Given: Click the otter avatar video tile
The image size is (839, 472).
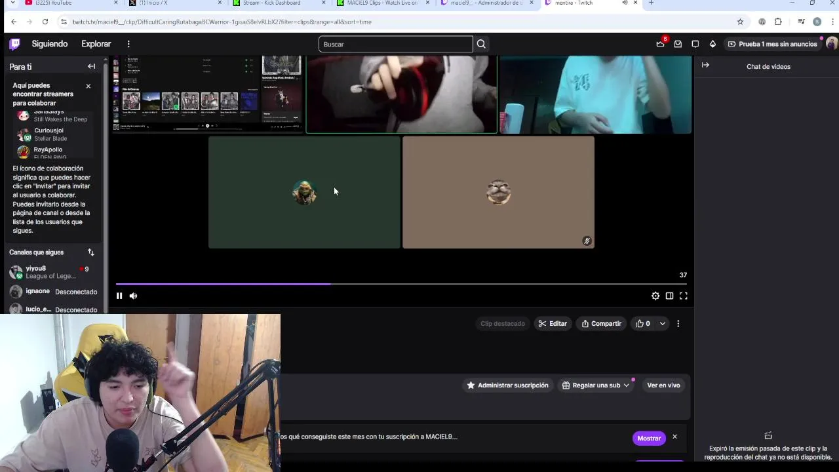Looking at the screenshot, I should pyautogui.click(x=498, y=192).
